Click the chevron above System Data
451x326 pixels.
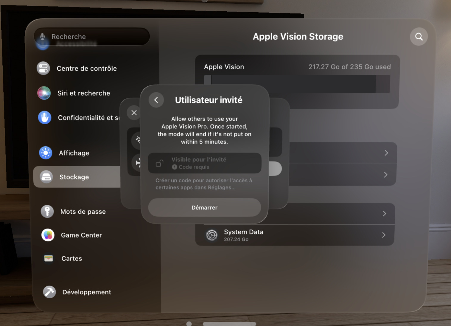tap(384, 214)
